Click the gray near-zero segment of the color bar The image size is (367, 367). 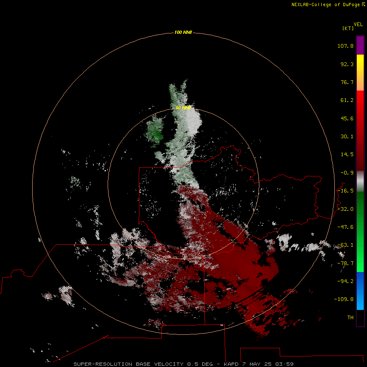(360, 181)
